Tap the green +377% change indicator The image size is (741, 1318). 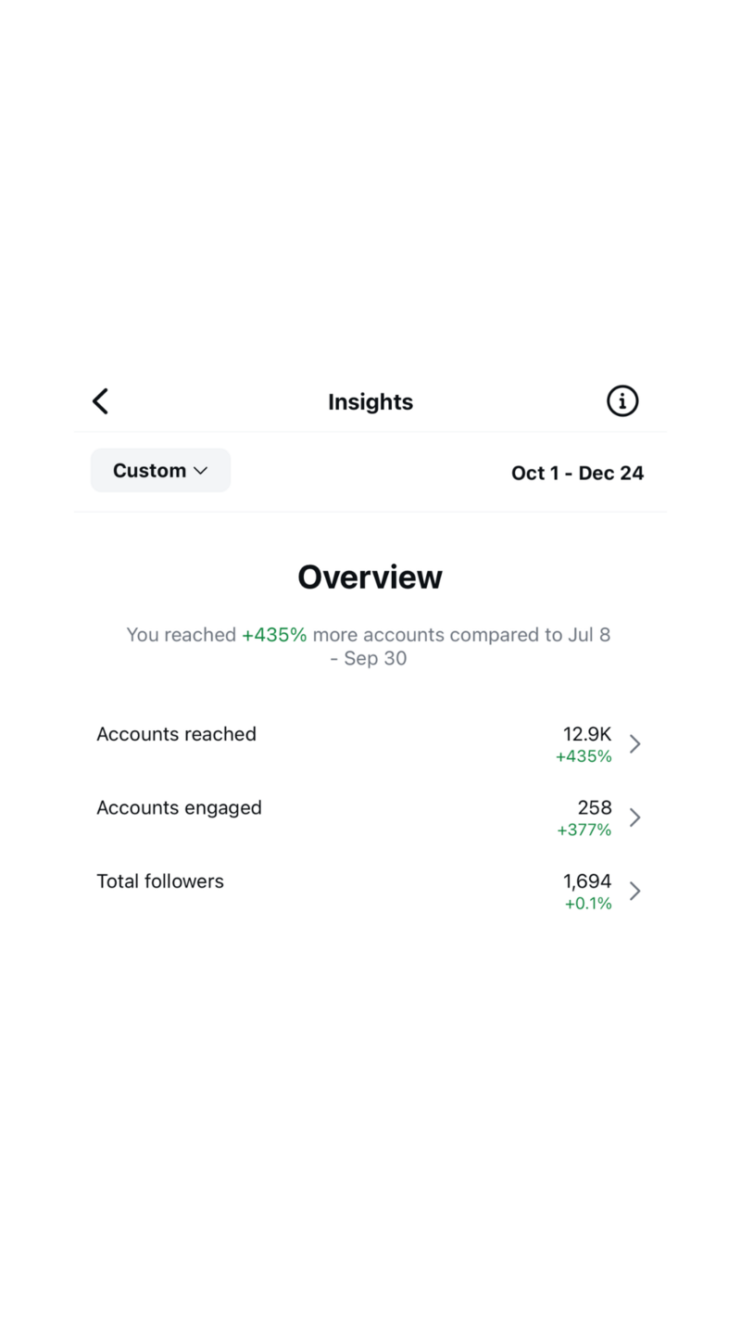click(584, 830)
